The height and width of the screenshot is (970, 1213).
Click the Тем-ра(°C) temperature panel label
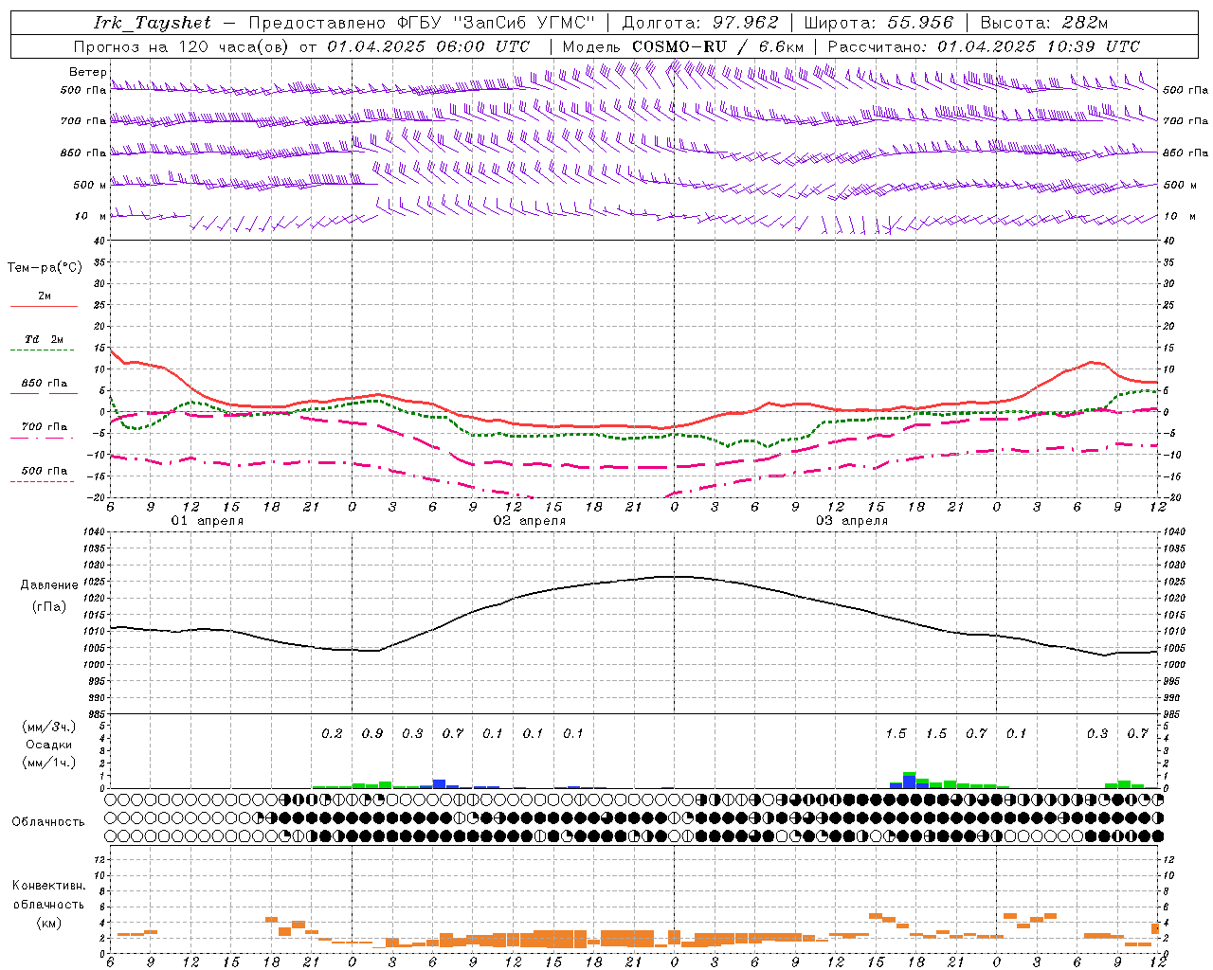(45, 268)
